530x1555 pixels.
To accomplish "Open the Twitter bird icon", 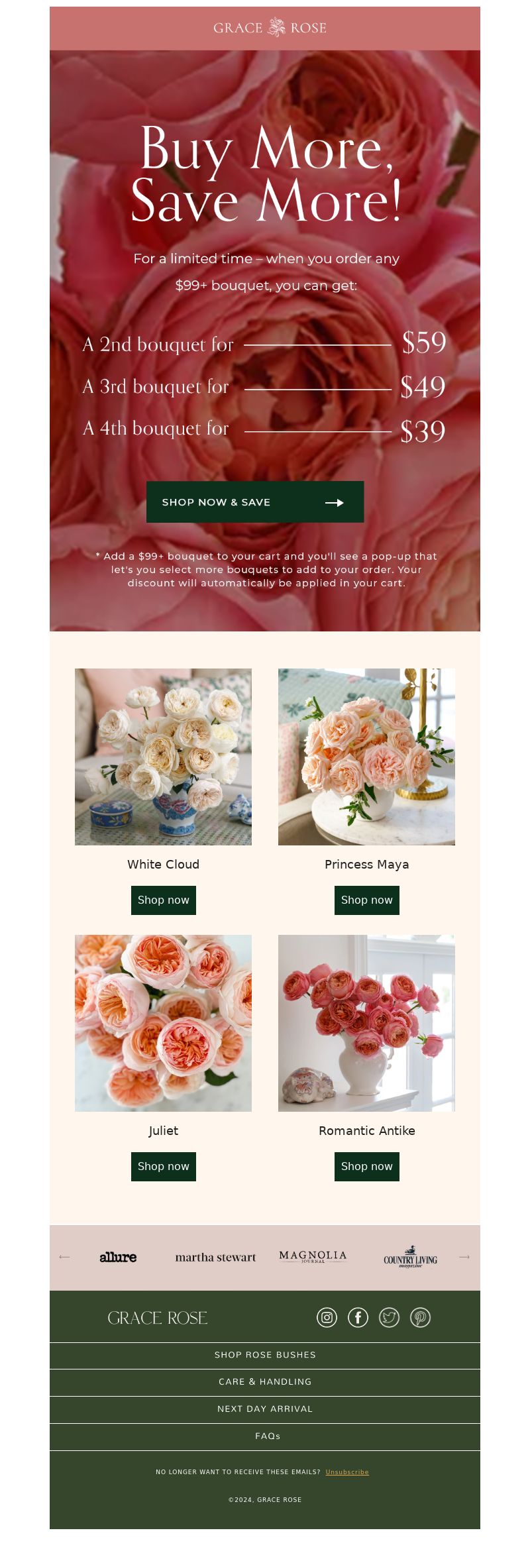I will pyautogui.click(x=389, y=1317).
